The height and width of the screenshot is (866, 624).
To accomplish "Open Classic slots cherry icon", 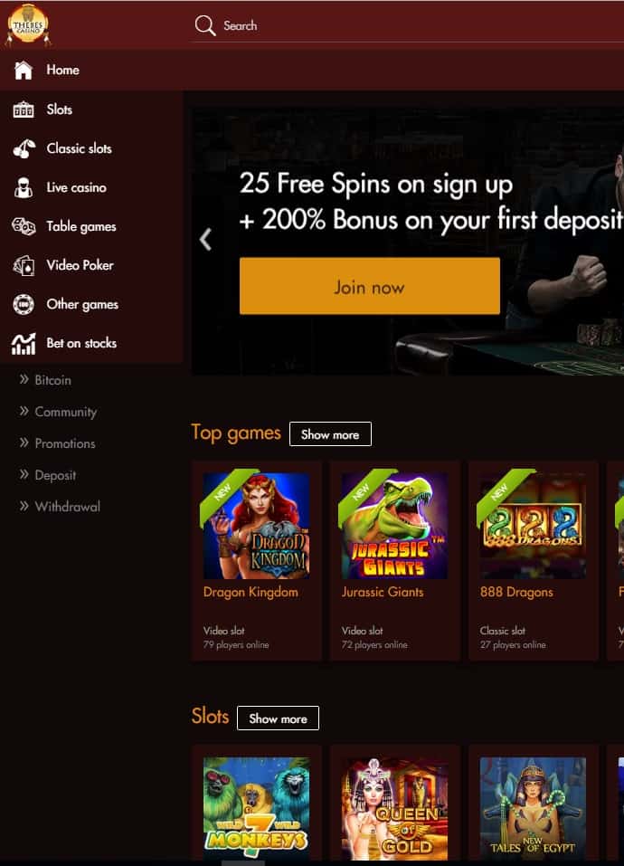I will click(24, 148).
